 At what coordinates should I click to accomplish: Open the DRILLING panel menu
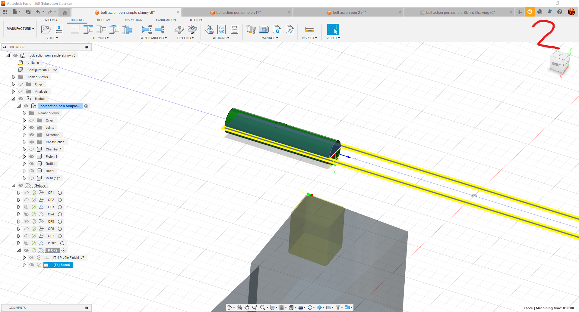click(185, 38)
